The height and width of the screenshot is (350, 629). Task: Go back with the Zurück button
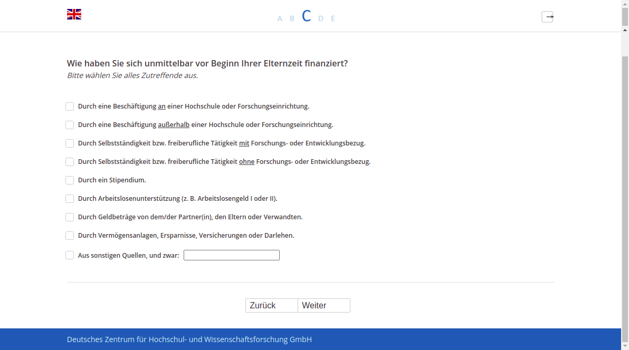[x=272, y=306]
